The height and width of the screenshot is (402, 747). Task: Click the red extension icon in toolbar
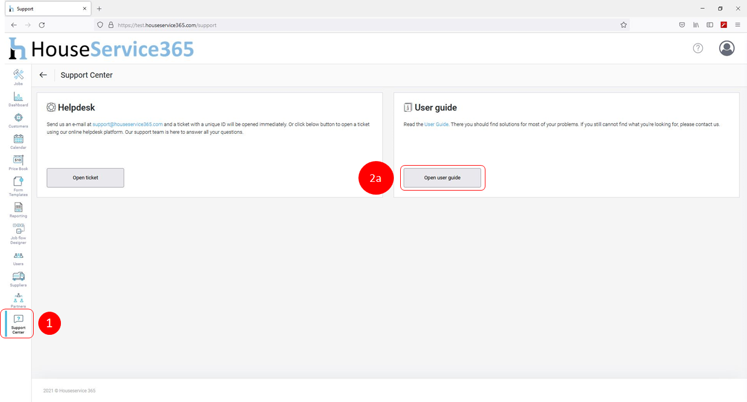coord(724,25)
